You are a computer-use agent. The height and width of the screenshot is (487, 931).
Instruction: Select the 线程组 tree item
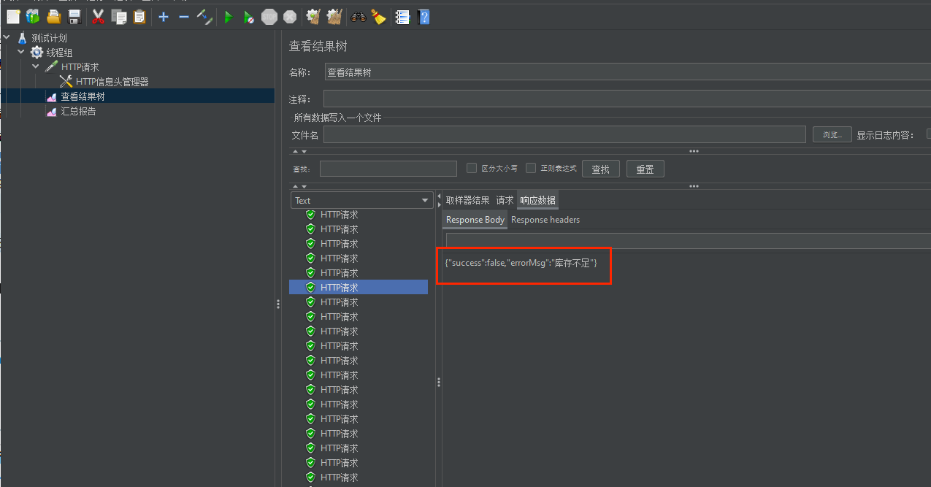tap(59, 53)
